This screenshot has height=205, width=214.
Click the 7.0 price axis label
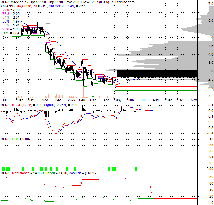click(211, 4)
